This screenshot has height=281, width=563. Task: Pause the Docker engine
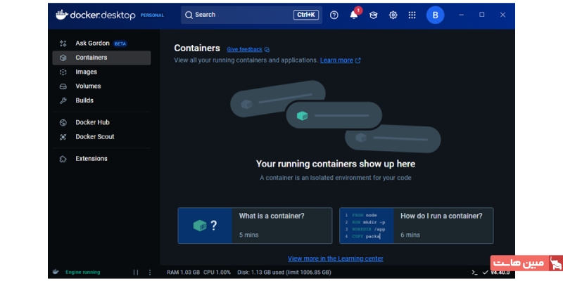pos(136,272)
